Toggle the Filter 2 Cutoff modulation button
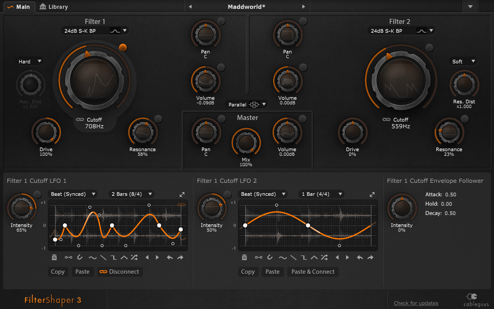 [429, 48]
